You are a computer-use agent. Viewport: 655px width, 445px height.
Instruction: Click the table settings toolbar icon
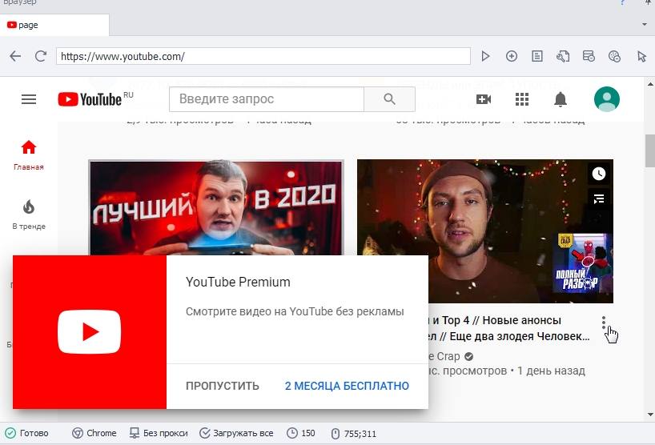(x=589, y=56)
